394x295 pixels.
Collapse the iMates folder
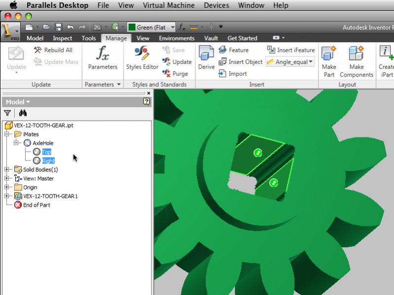7,134
